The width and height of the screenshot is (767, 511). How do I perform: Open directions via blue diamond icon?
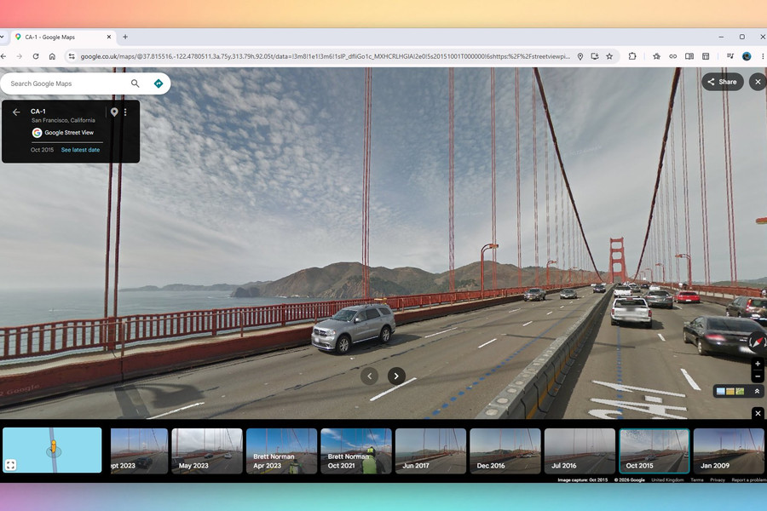(158, 83)
